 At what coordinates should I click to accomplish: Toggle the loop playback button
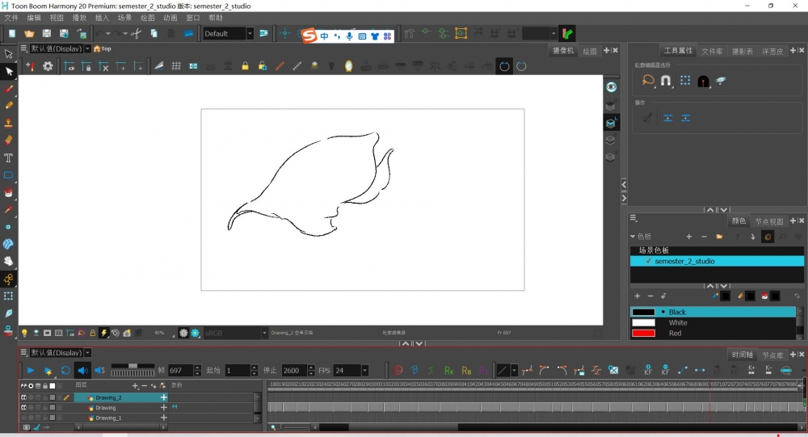click(x=65, y=371)
